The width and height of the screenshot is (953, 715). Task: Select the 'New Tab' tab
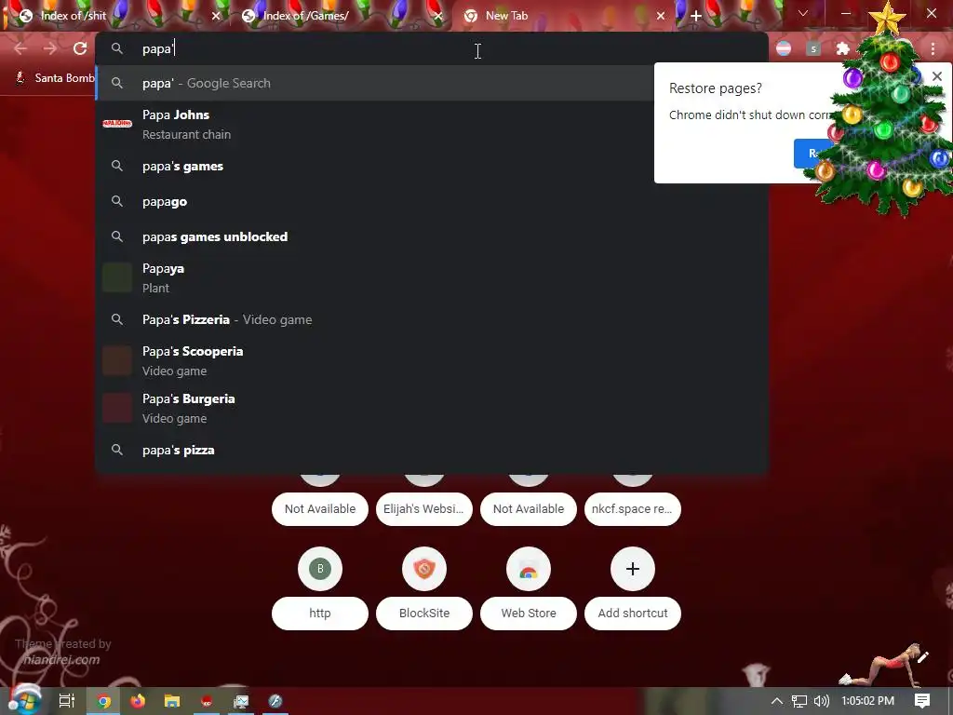[x=562, y=16]
